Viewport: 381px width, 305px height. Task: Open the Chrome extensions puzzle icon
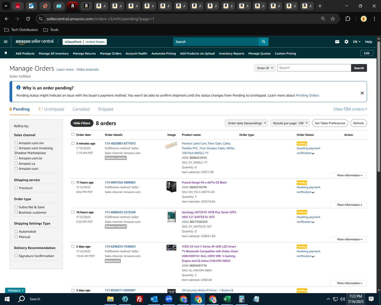[348, 19]
